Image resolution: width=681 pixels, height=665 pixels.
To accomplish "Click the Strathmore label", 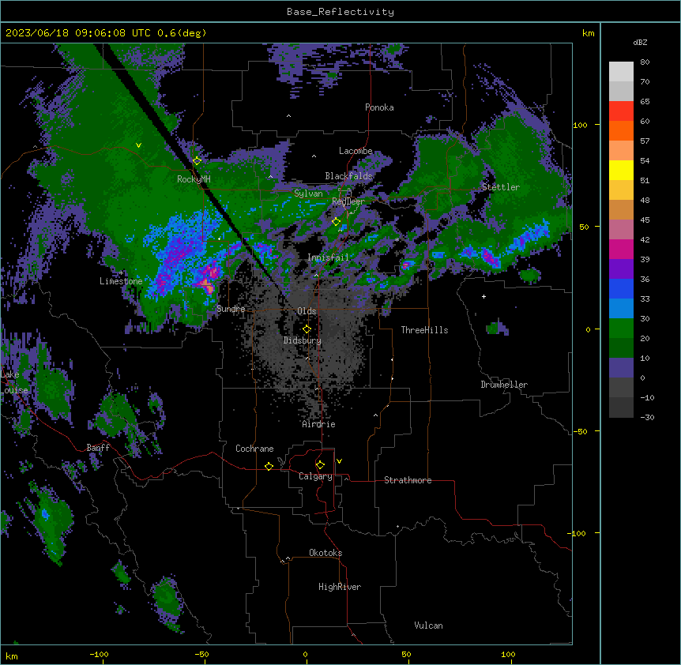I will pyautogui.click(x=408, y=480).
